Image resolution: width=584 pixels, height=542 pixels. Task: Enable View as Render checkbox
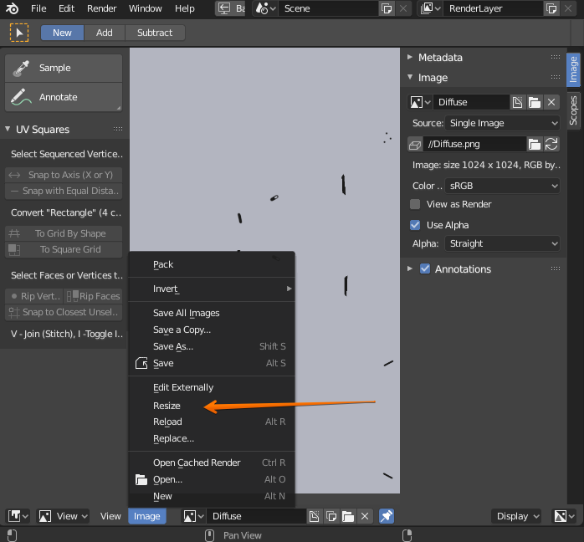(x=415, y=204)
